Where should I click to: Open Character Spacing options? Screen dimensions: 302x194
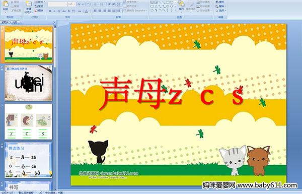click(x=73, y=11)
